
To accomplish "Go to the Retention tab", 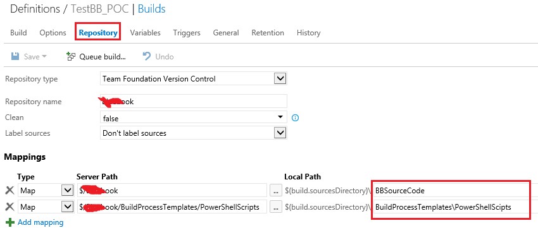I will point(268,33).
